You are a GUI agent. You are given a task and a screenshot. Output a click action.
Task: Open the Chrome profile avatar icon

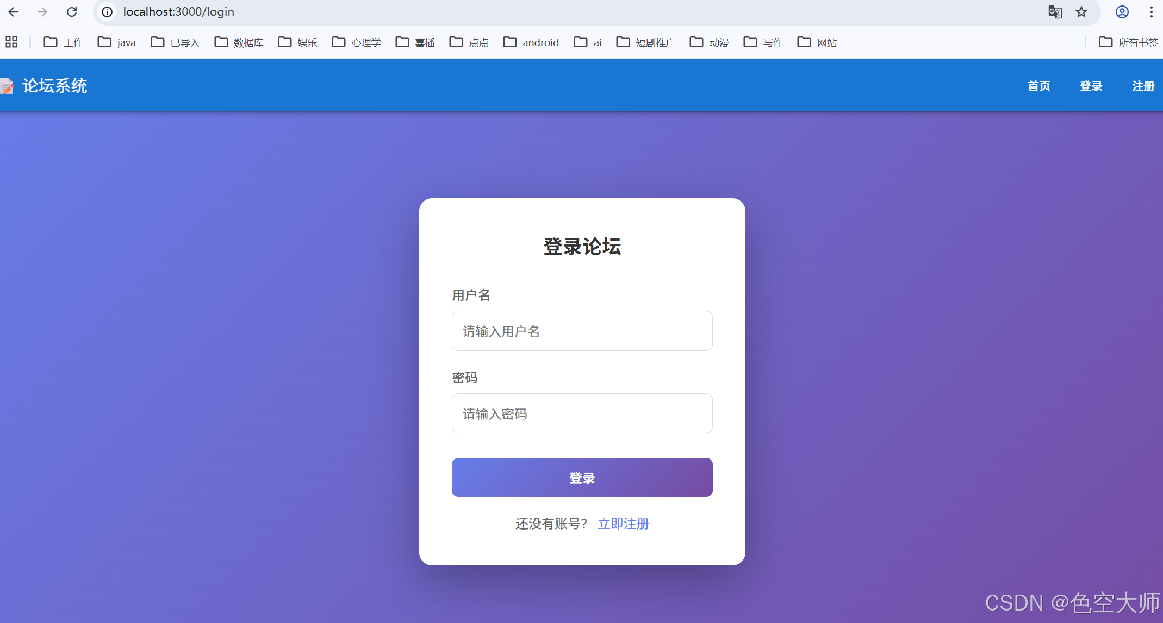(1122, 12)
